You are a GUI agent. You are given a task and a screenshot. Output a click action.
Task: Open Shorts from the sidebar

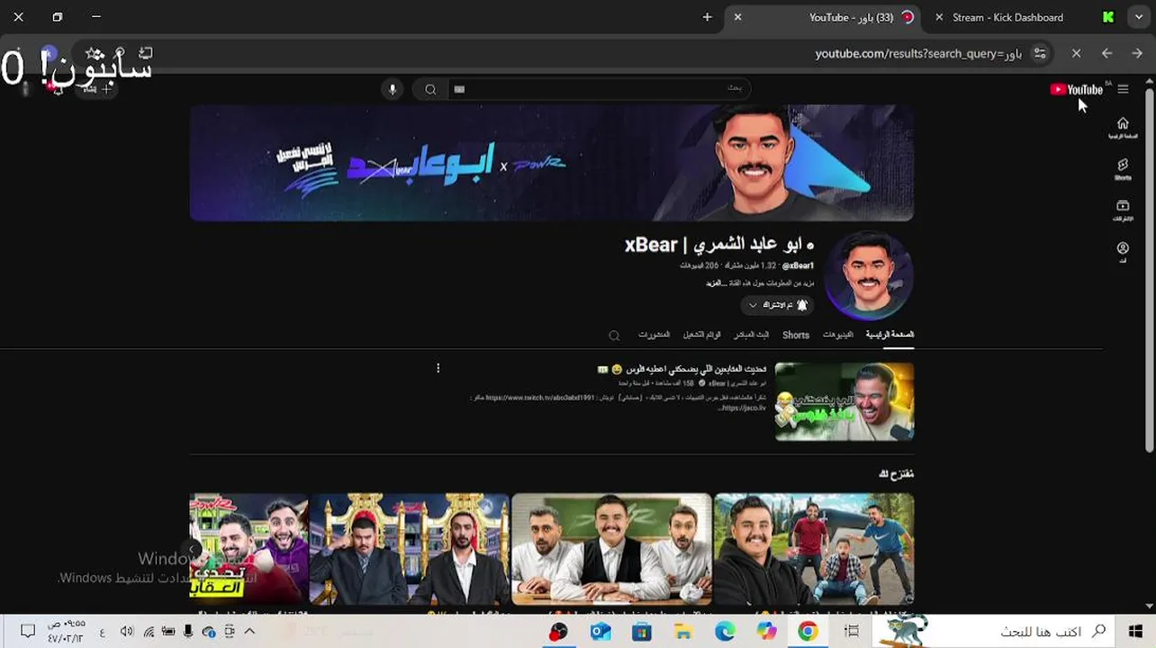[x=1123, y=169]
